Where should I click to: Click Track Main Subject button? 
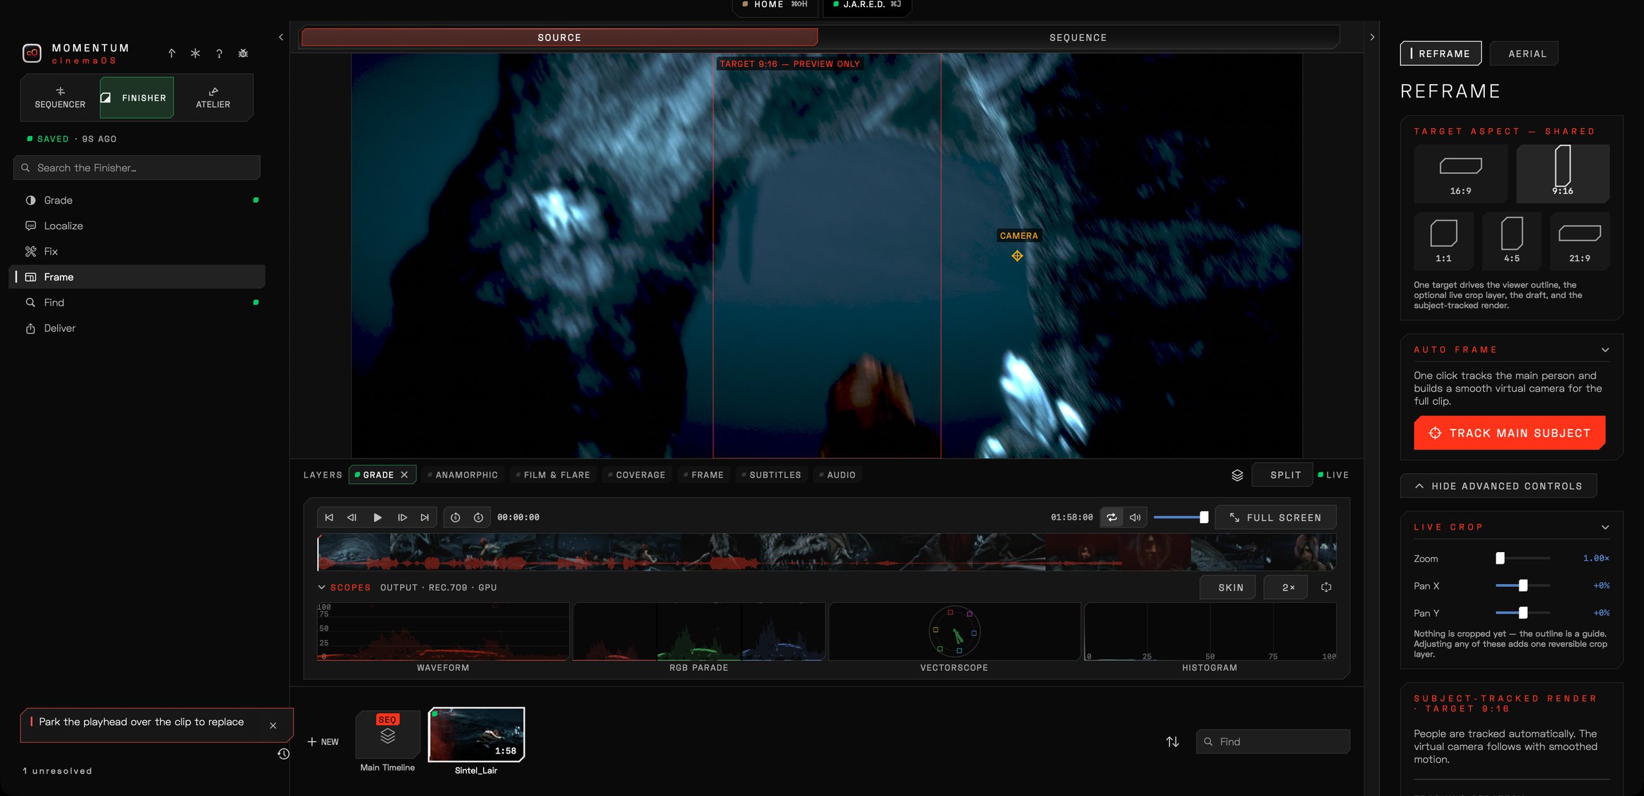[x=1510, y=433]
